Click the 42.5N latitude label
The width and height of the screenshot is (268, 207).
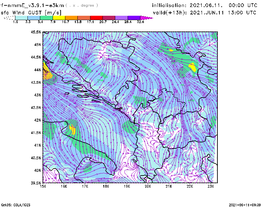36,108
